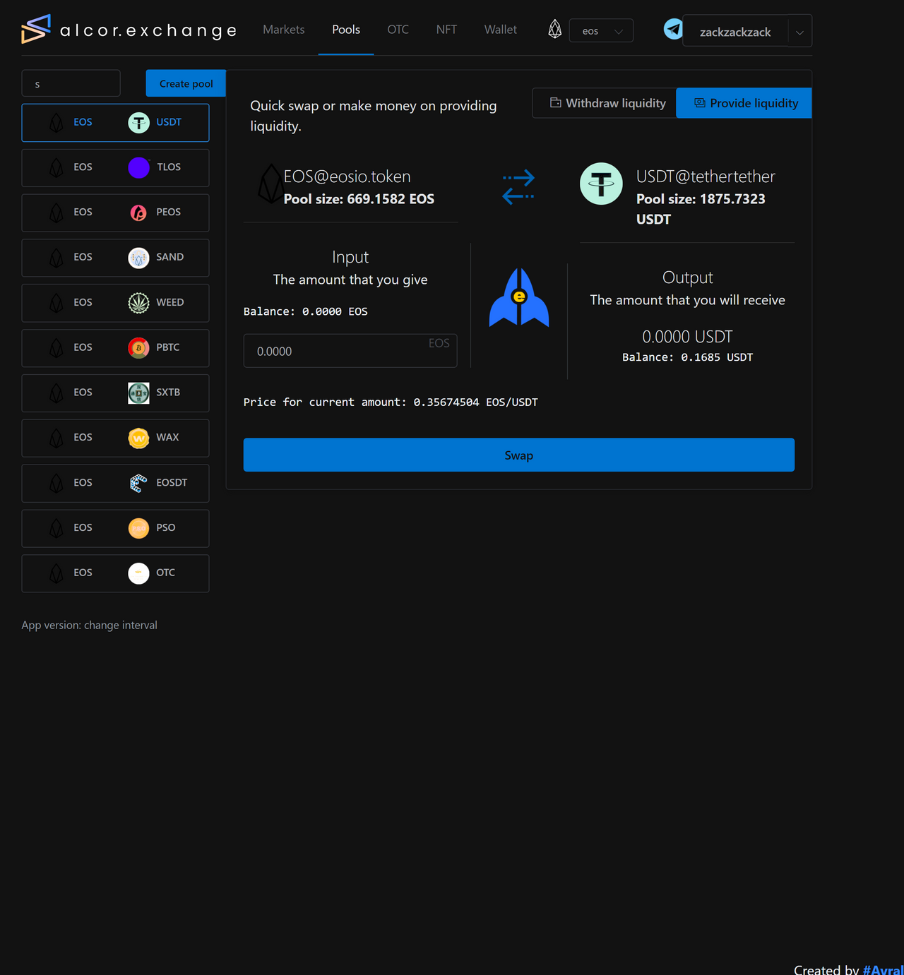
Task: Click the Provide liquidity button
Action: click(744, 103)
